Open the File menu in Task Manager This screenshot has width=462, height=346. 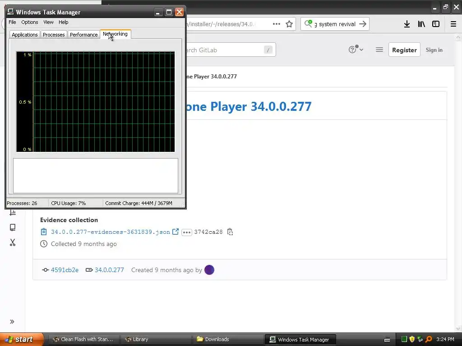coord(12,22)
